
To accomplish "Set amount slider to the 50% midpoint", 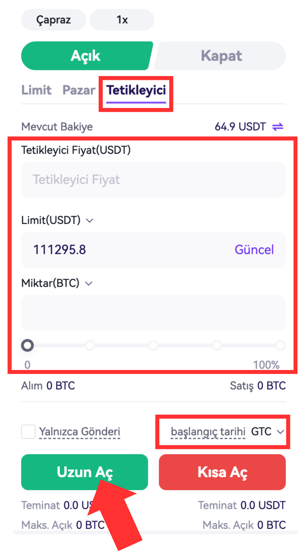I will (154, 345).
